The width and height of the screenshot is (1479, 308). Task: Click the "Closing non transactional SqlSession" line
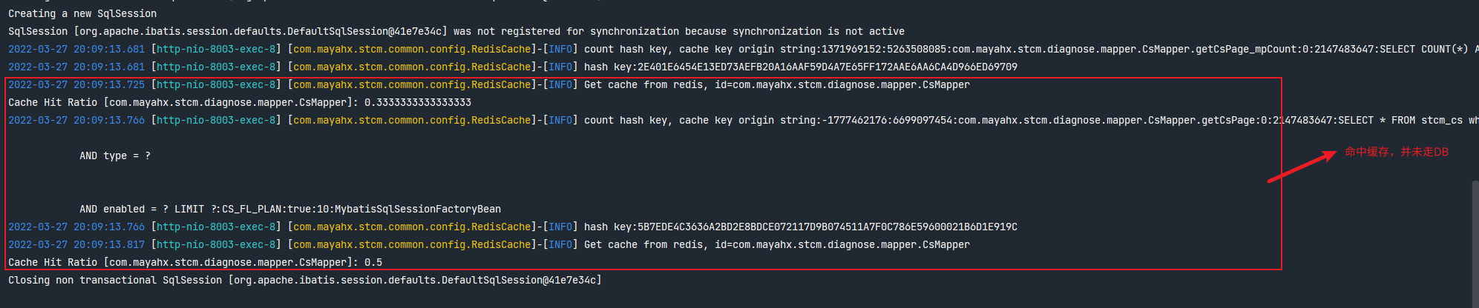point(305,280)
